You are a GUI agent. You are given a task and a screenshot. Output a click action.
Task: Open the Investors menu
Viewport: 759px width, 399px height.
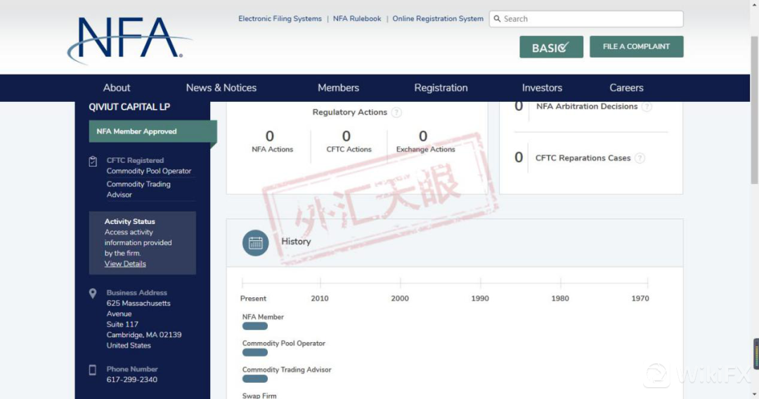click(x=542, y=88)
